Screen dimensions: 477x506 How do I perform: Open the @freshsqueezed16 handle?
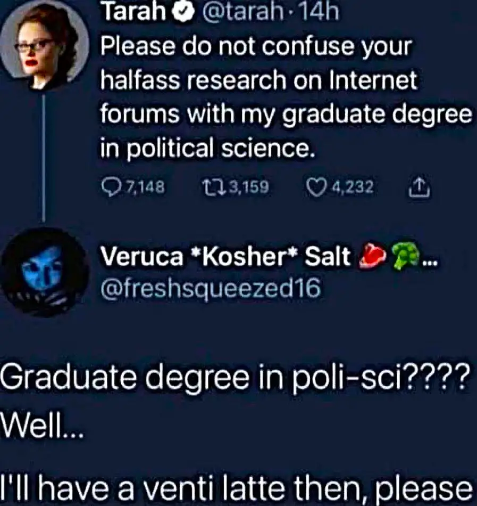pyautogui.click(x=211, y=288)
